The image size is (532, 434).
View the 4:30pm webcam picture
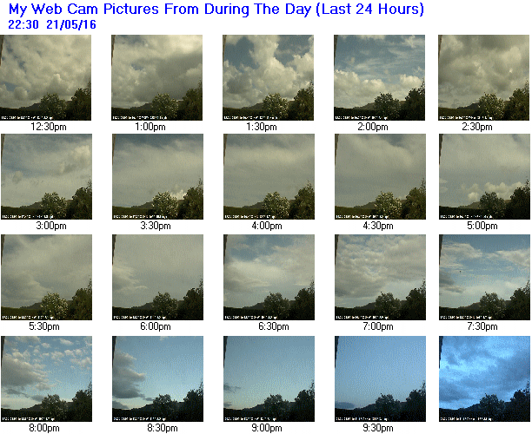coord(381,176)
